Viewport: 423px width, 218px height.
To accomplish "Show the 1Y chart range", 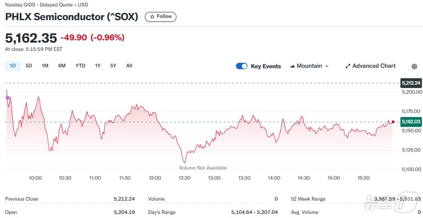I will point(98,66).
